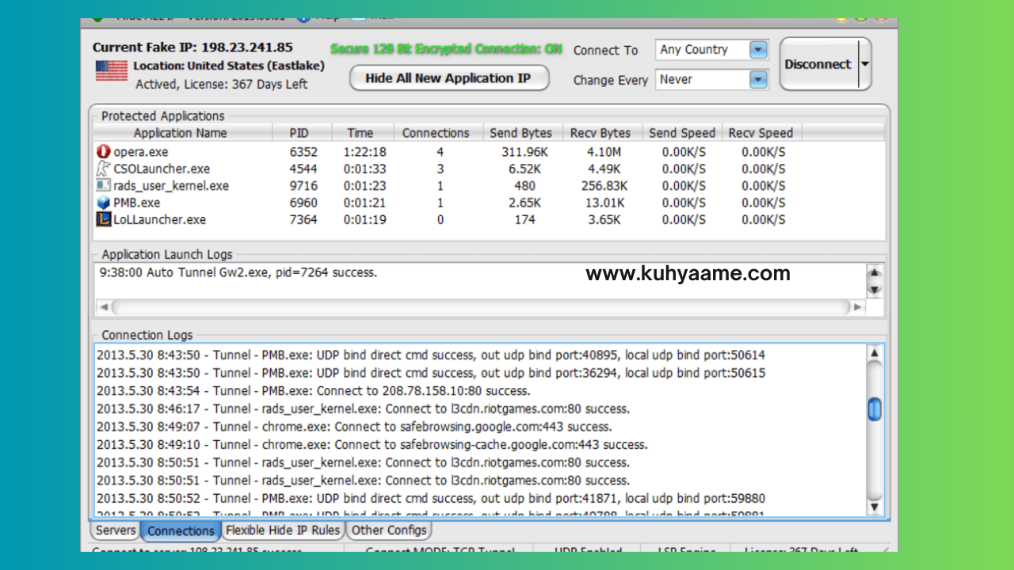Click Secure 128 Bit Encrypted Connection status

tap(446, 49)
